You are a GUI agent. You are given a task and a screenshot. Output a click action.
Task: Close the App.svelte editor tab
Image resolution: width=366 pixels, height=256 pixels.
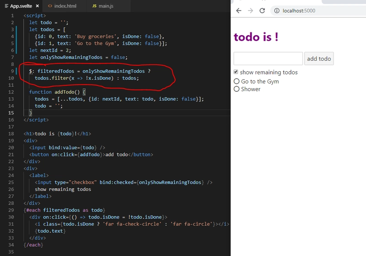point(38,5)
